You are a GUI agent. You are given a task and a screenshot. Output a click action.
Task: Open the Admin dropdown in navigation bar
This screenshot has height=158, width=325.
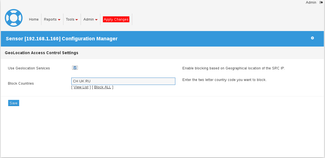(90, 19)
